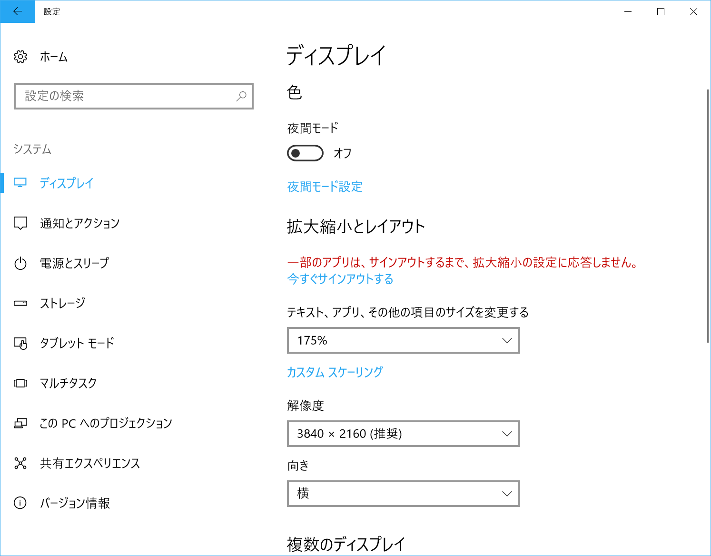711x556 pixels.
Task: Open カスタム スケーリング options
Action: point(335,372)
